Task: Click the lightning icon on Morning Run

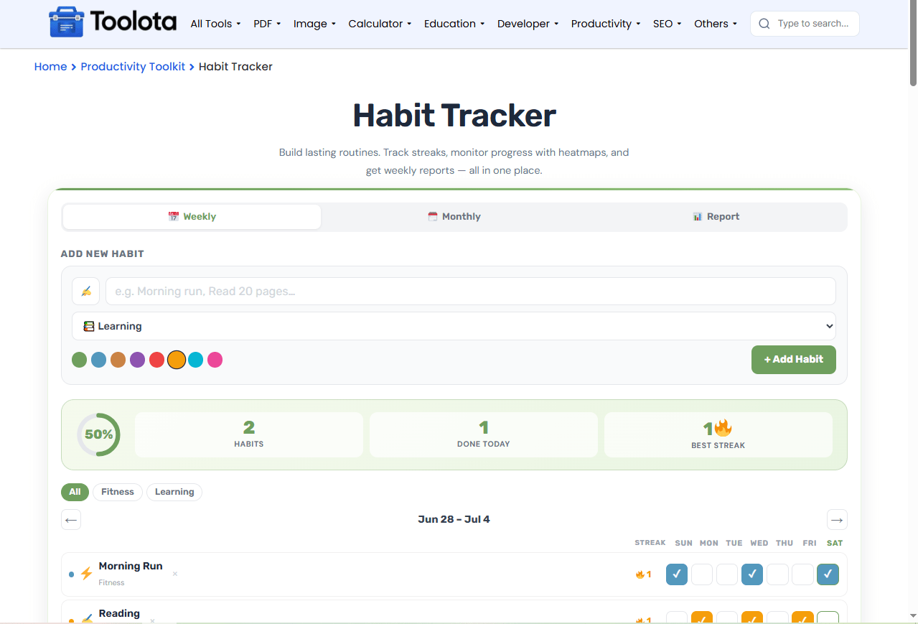Action: (86, 574)
